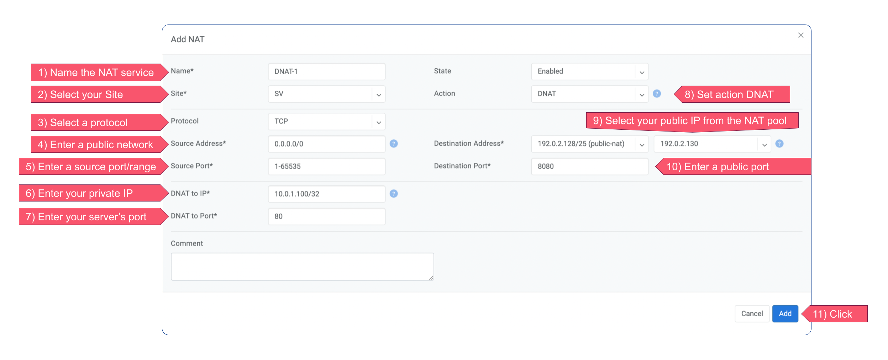The height and width of the screenshot is (360, 888).
Task: Open the public-nat network pool dropdown
Action: pyautogui.click(x=589, y=144)
